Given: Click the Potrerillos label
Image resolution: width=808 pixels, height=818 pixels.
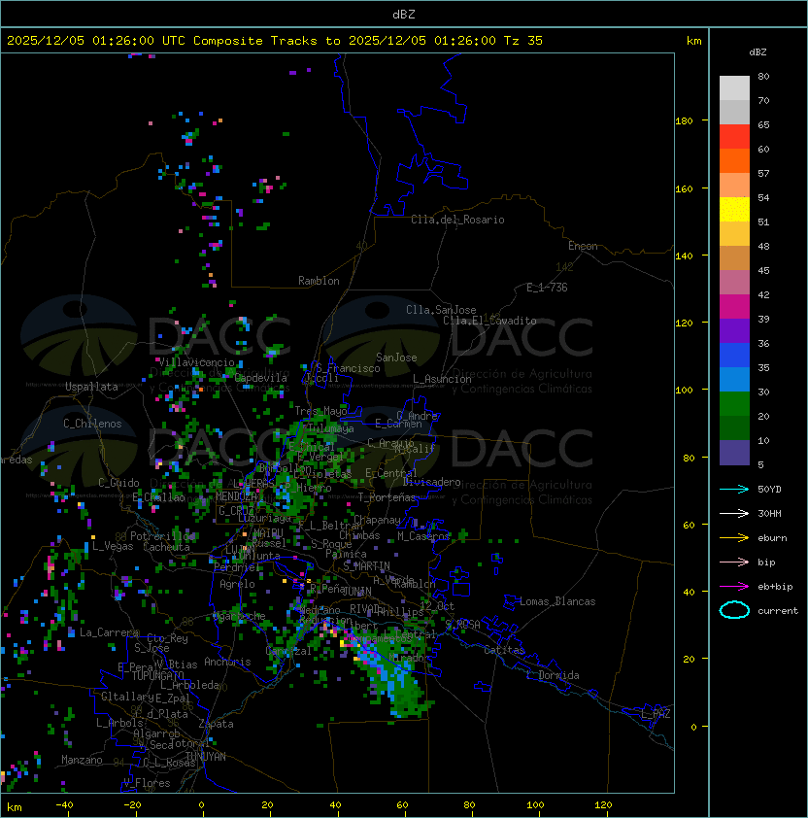Looking at the screenshot, I should (x=162, y=536).
